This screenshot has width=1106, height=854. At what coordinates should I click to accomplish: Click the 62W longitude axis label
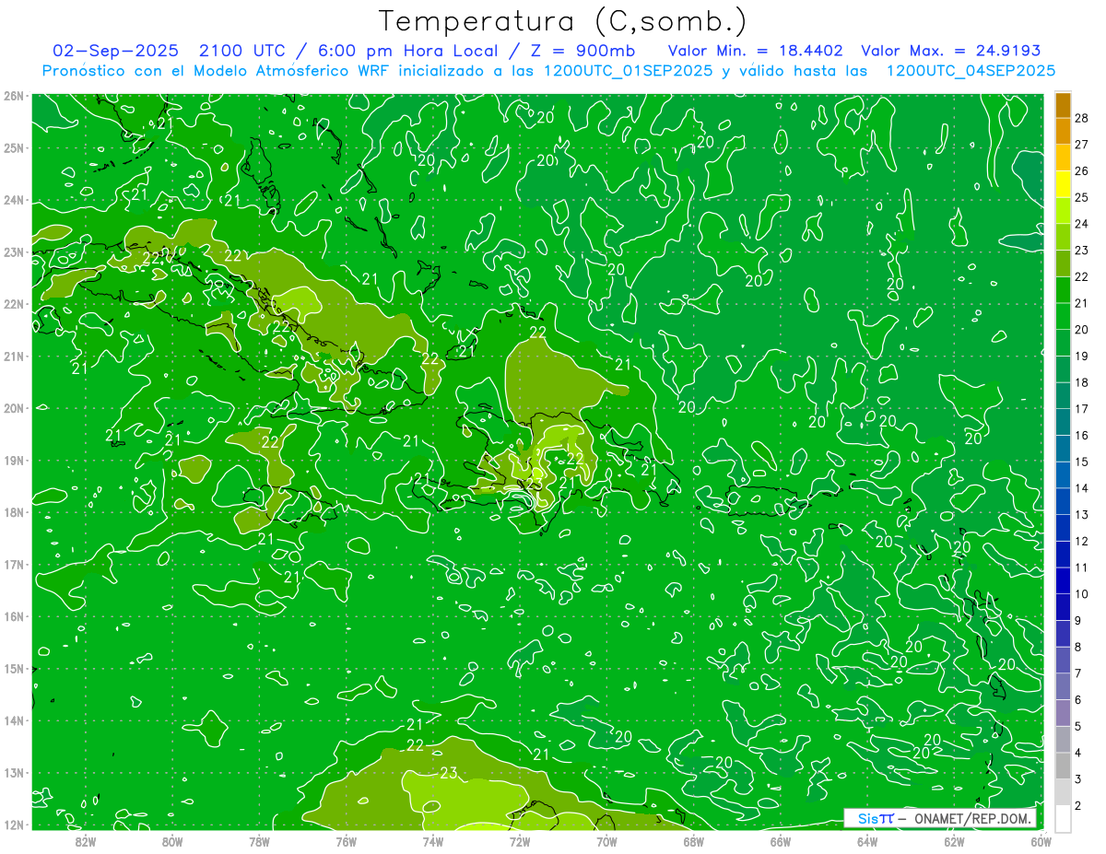click(954, 841)
